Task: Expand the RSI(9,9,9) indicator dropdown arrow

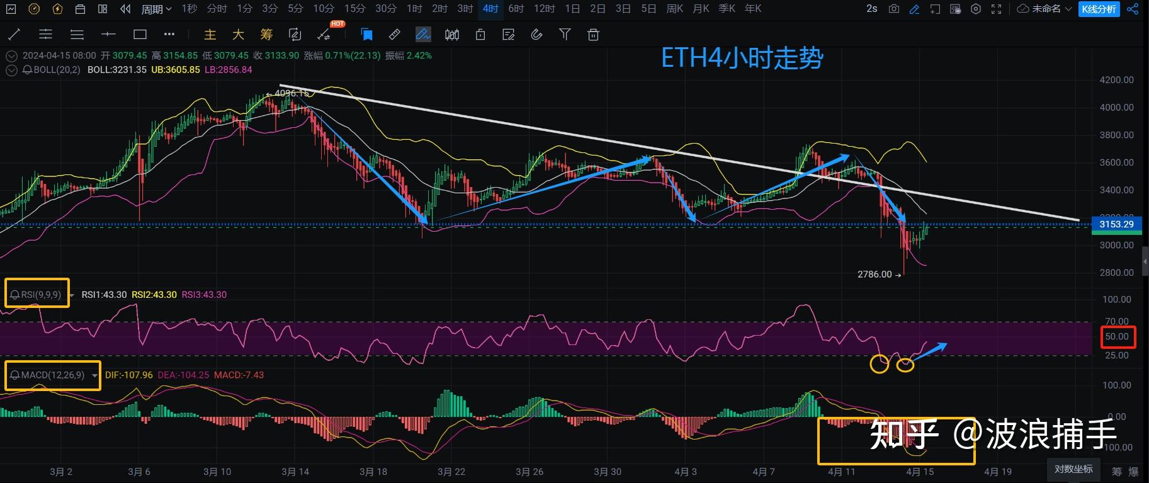Action: point(72,295)
